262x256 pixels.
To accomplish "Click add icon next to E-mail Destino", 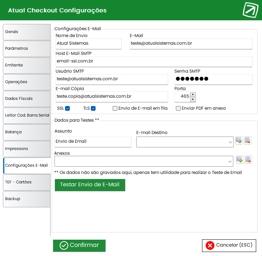I will click(239, 141).
